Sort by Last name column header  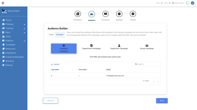click(x=55, y=70)
